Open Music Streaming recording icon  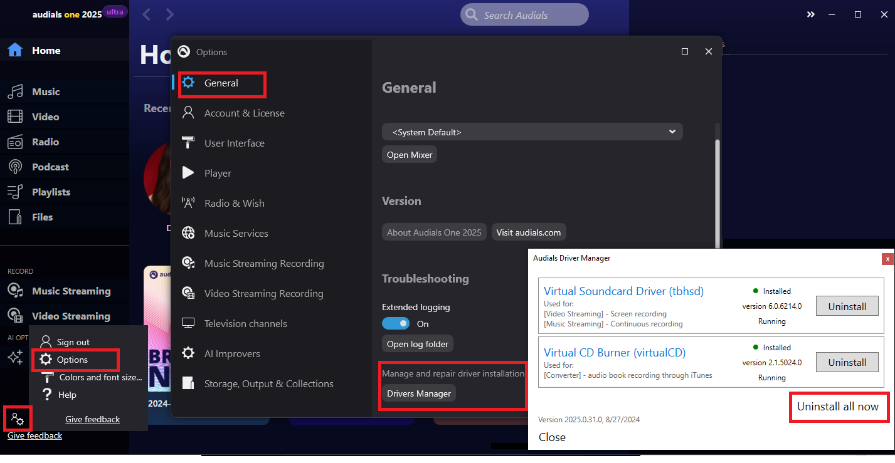tap(15, 291)
